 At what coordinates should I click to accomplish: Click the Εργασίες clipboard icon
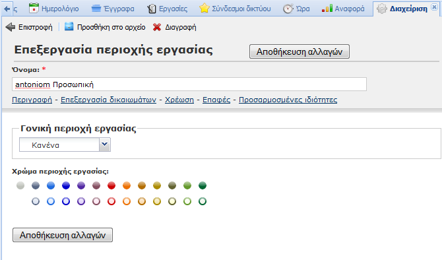coord(151,9)
